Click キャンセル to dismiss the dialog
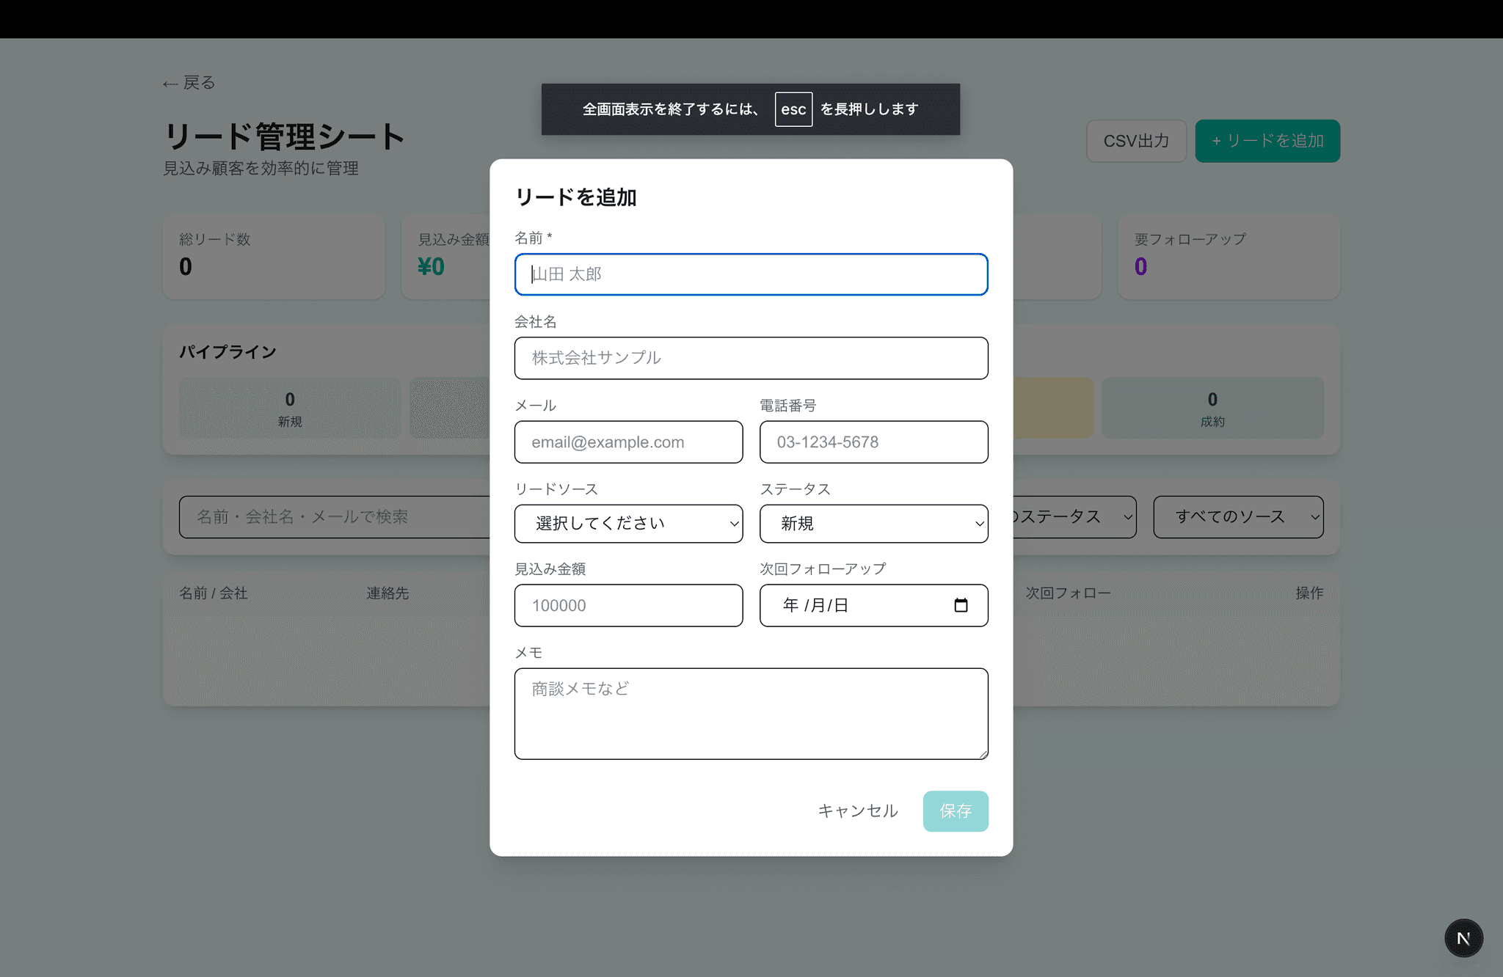The height and width of the screenshot is (977, 1503). pos(857,810)
